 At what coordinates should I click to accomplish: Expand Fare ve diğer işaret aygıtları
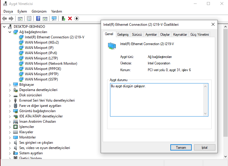[x=10, y=106]
